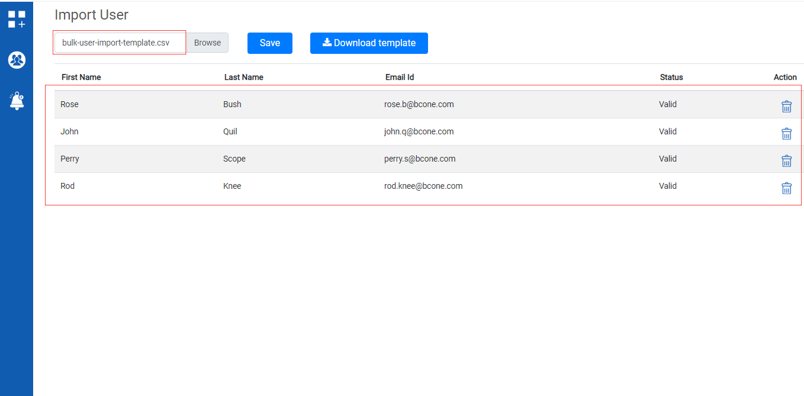
Task: Delete the John Quil row
Action: click(x=786, y=134)
